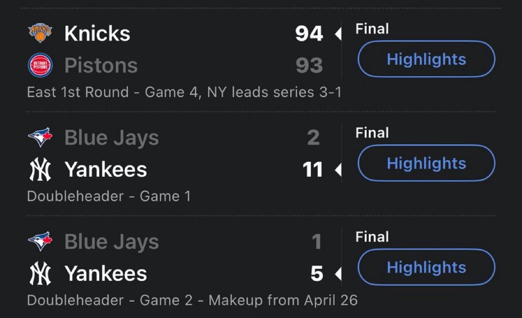Tap the Blue Jays logo in doubleheader Game 1
522x318 pixels.
pos(40,137)
